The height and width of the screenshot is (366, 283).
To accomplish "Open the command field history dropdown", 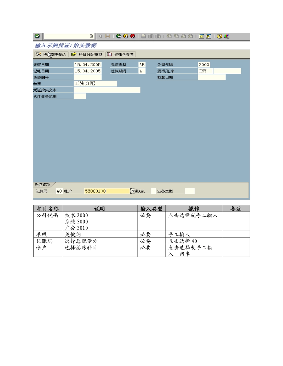I will 91,36.
